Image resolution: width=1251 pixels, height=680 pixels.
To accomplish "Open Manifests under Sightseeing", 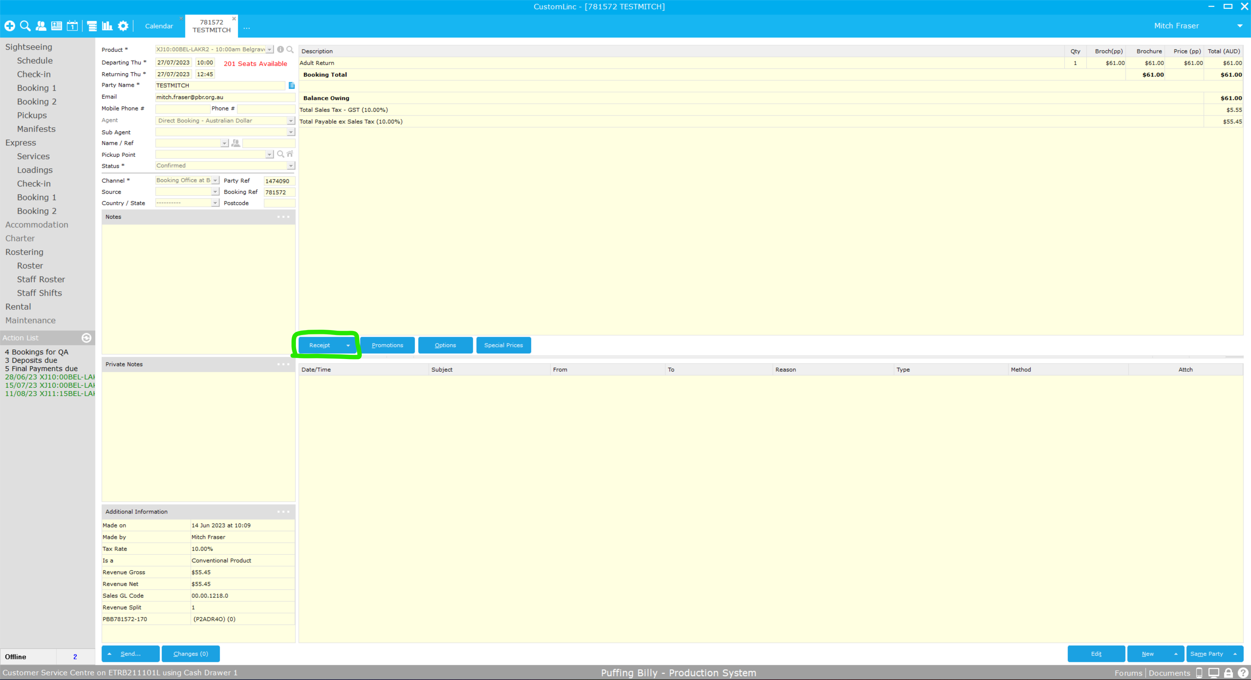I will tap(36, 129).
